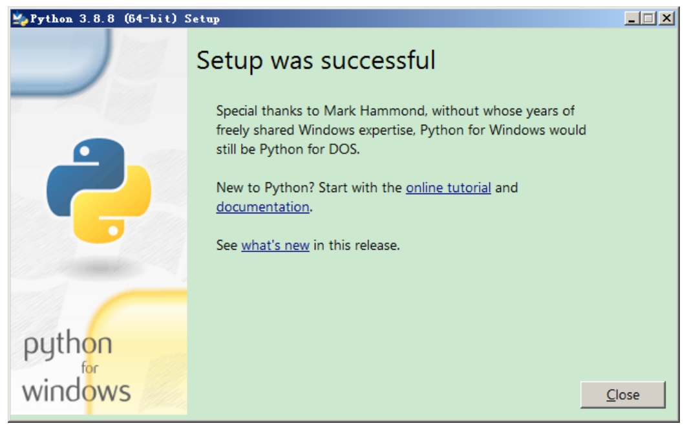
Task: Click the Mark Hammond thanks paragraph
Action: (x=401, y=129)
